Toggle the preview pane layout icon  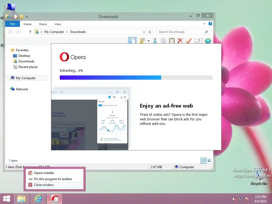(x=132, y=40)
